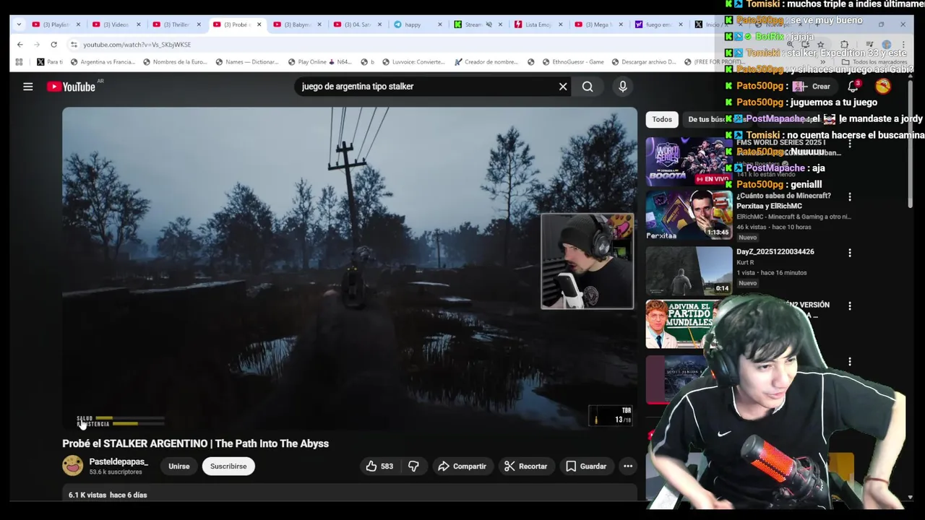Open Pasteldepapas_ channel avatar

(x=72, y=466)
